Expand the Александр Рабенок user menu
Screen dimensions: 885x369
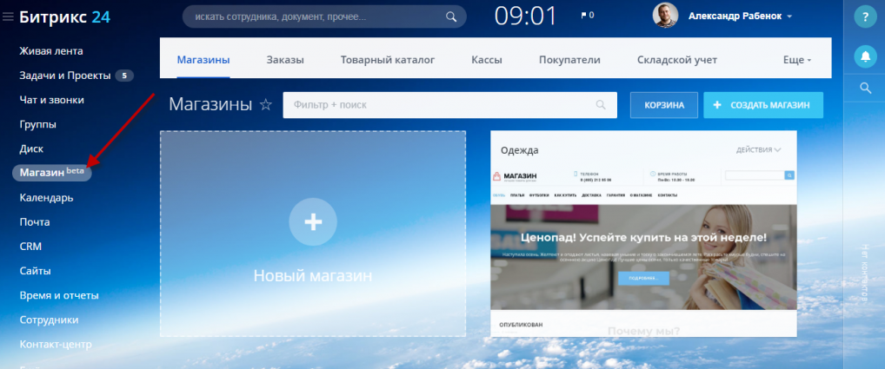740,16
